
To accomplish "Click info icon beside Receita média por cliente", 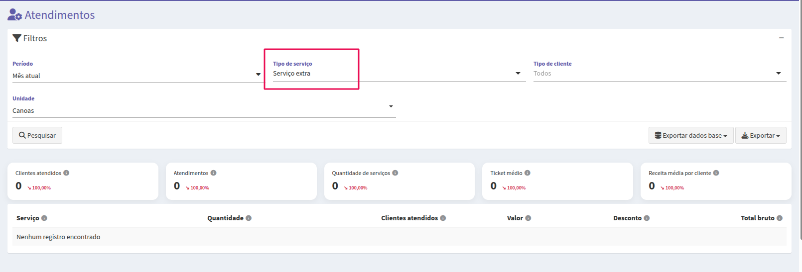I will pyautogui.click(x=716, y=173).
